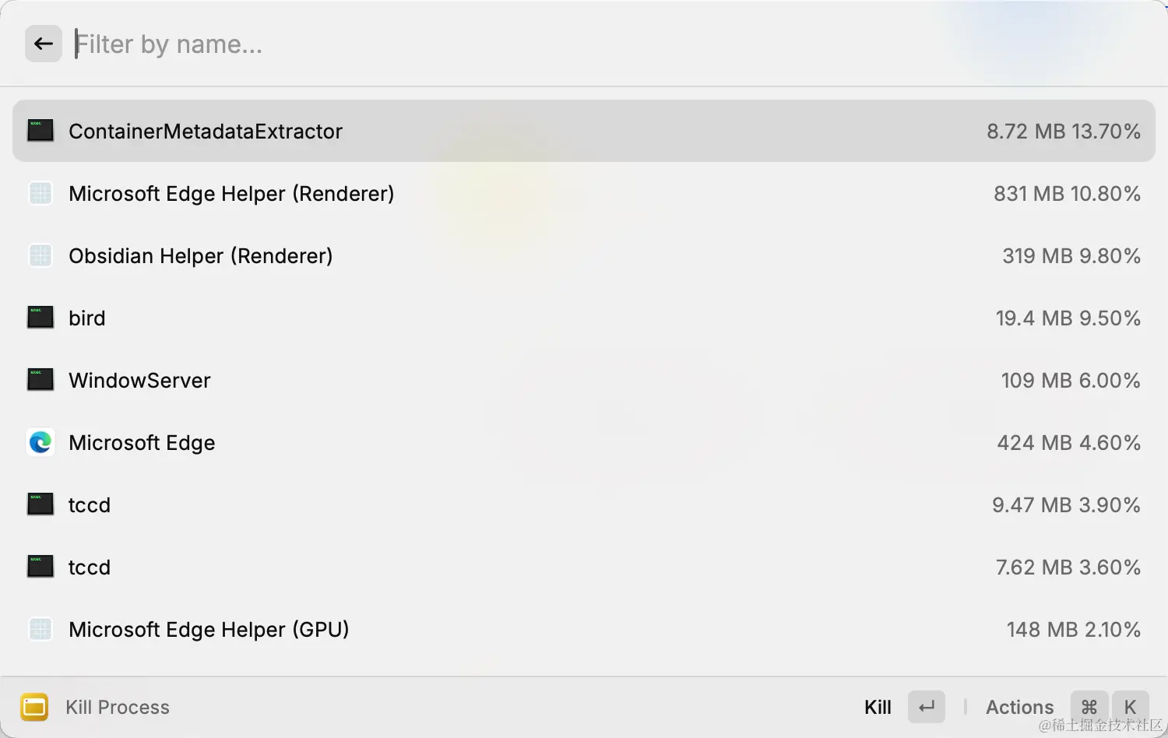Click the bird process terminal icon
The image size is (1168, 738).
pos(40,318)
